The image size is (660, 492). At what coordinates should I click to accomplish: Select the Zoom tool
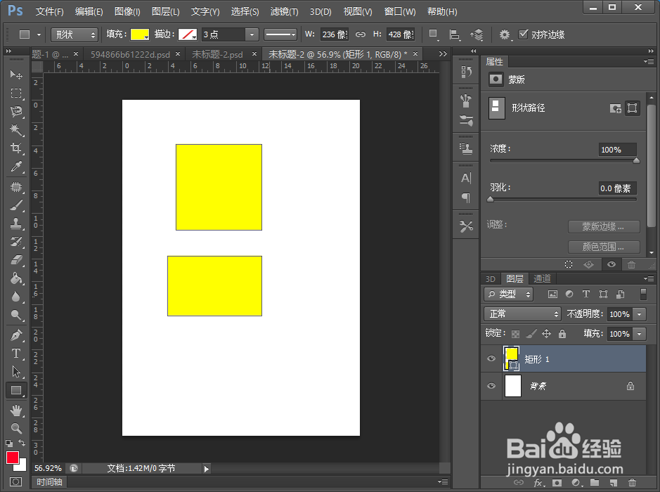point(16,429)
